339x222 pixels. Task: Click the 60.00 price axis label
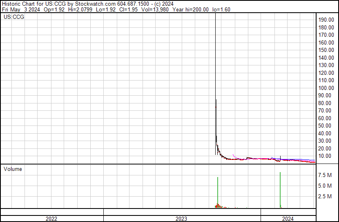[x=325, y=118]
